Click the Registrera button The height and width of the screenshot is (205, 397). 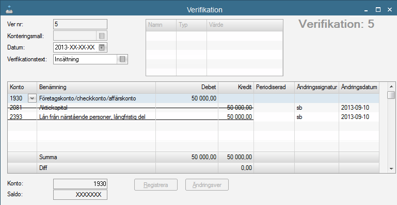[156, 185]
